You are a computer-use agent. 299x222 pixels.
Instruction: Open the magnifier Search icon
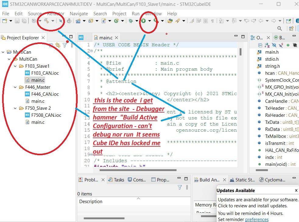pyautogui.click(x=280, y=28)
